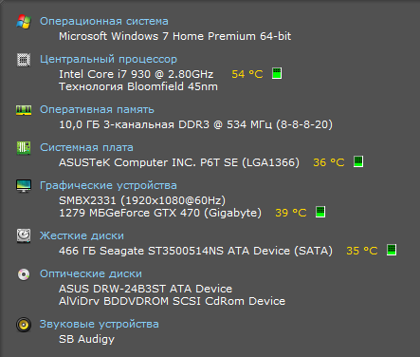Open the Жесткие диски section link

(x=82, y=235)
